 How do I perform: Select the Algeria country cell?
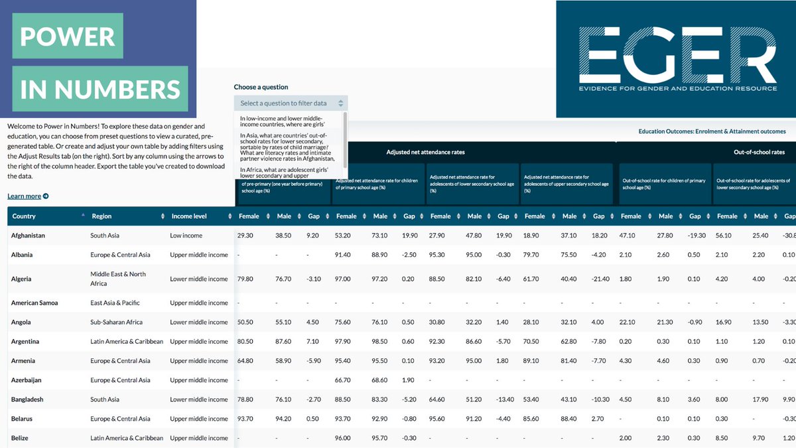pyautogui.click(x=21, y=279)
